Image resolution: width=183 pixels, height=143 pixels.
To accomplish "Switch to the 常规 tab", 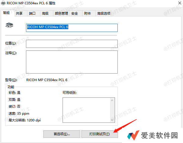I will click(x=7, y=13).
